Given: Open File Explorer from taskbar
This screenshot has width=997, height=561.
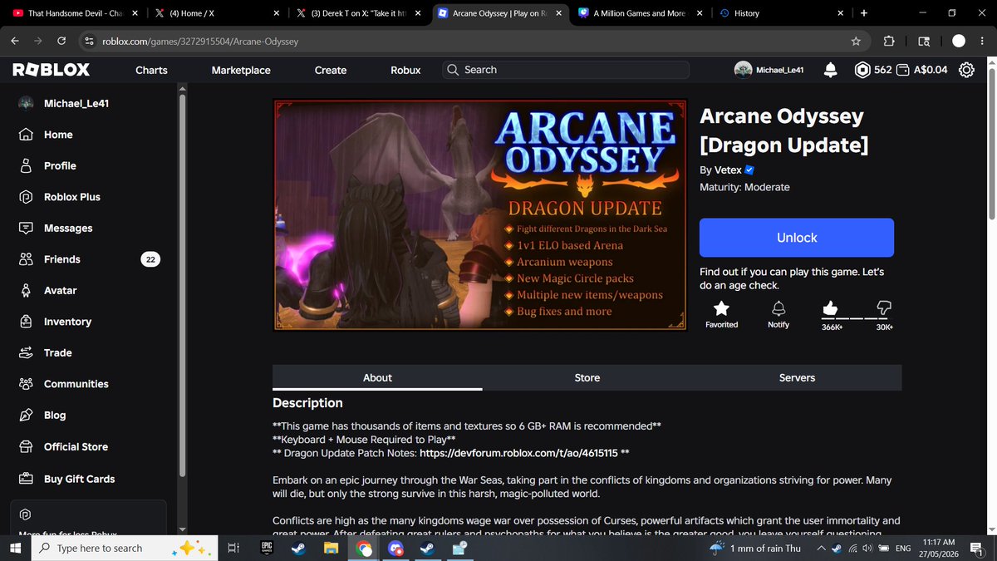Looking at the screenshot, I should coord(331,548).
